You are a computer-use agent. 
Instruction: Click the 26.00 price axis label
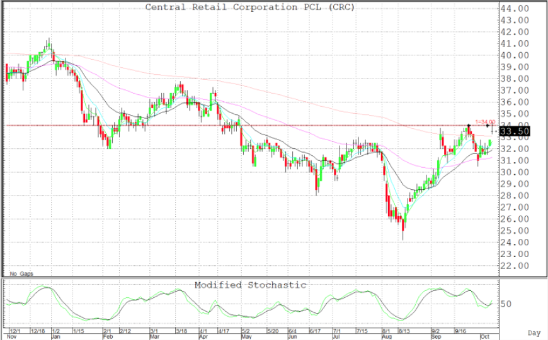click(515, 219)
